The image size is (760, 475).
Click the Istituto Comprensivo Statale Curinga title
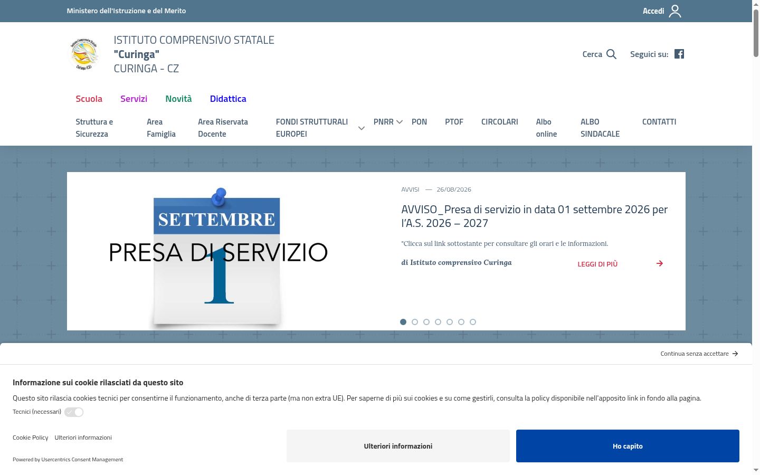[194, 54]
